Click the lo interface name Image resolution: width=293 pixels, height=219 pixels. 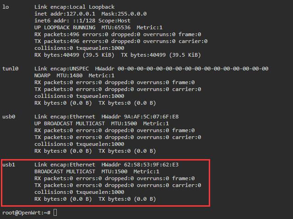5,7
